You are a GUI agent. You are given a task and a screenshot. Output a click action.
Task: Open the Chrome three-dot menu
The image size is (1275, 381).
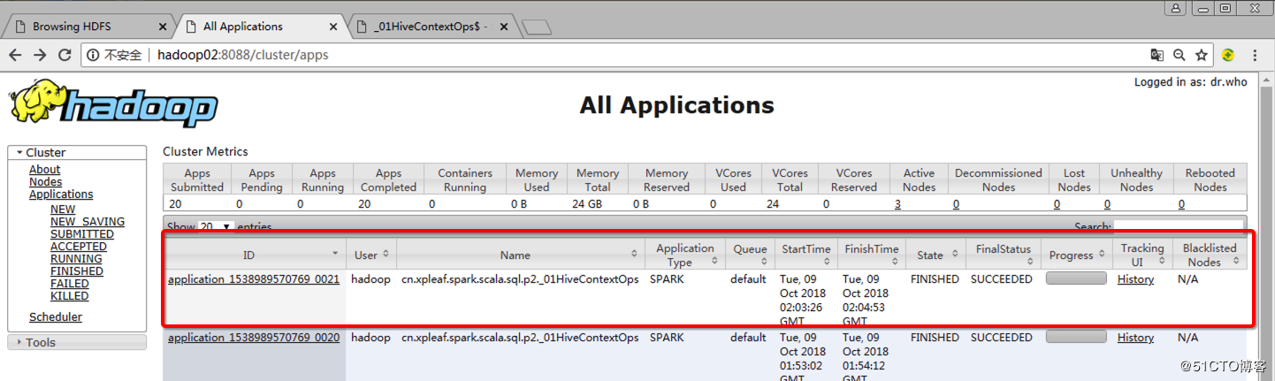point(1256,55)
